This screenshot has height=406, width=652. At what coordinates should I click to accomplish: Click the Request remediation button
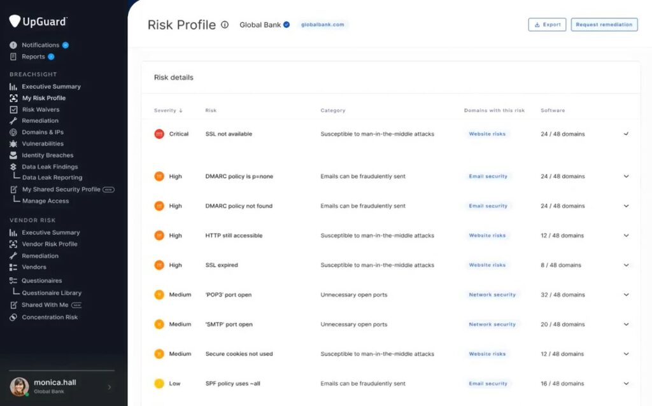coord(604,24)
